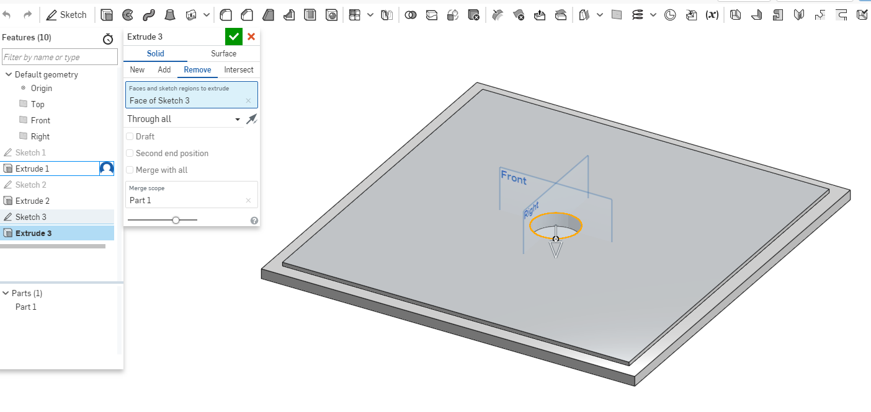Viewport: 871px width, 412px height.
Task: Click the Sketch button in toolbar
Action: click(x=67, y=15)
